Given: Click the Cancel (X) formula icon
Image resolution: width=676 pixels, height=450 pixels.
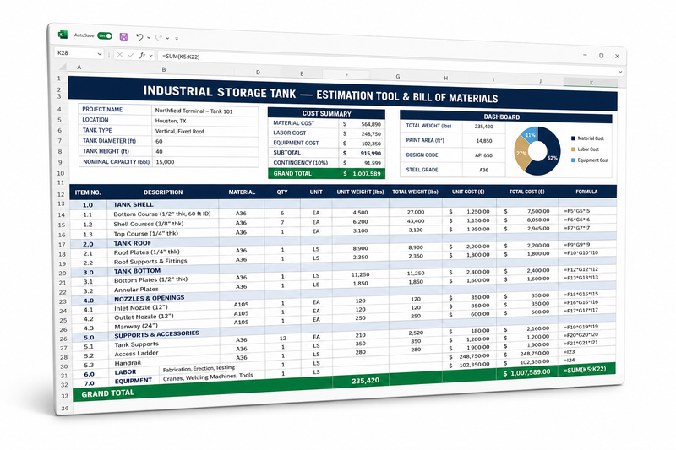Looking at the screenshot, I should coord(119,55).
